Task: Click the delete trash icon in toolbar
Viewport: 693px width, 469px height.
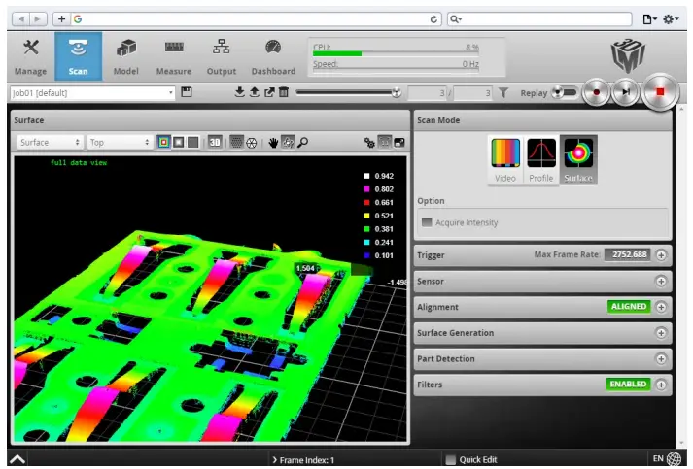Action: (x=284, y=92)
